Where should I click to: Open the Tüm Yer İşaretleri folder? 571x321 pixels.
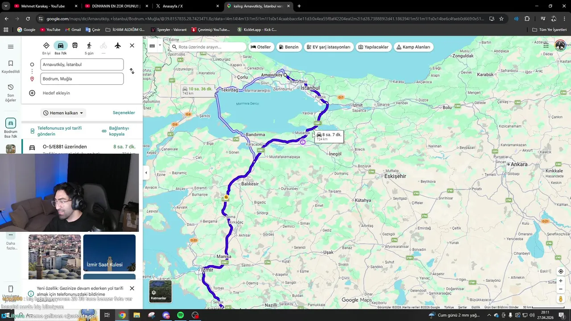point(550,29)
